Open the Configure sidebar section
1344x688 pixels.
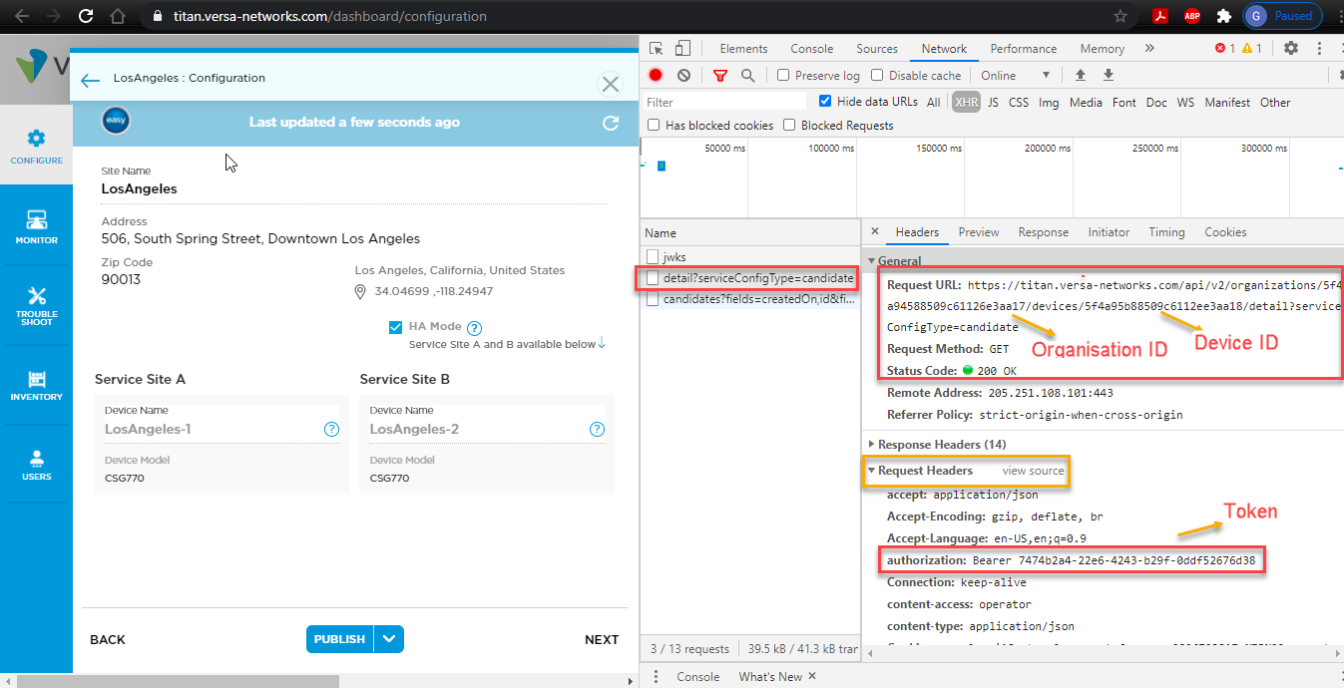click(37, 146)
